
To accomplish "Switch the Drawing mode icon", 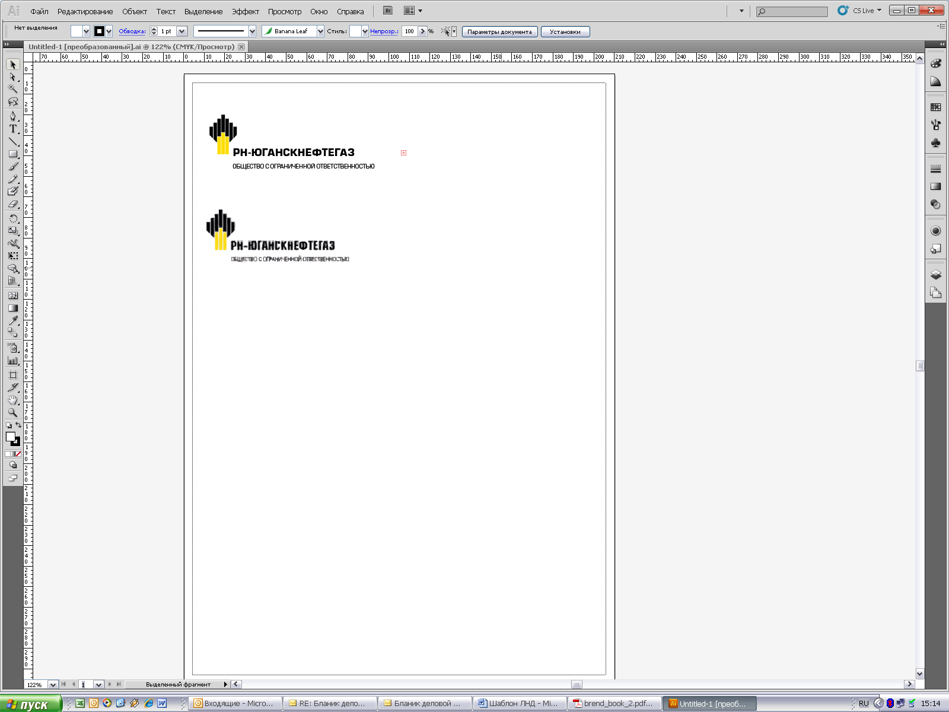I will point(13,465).
